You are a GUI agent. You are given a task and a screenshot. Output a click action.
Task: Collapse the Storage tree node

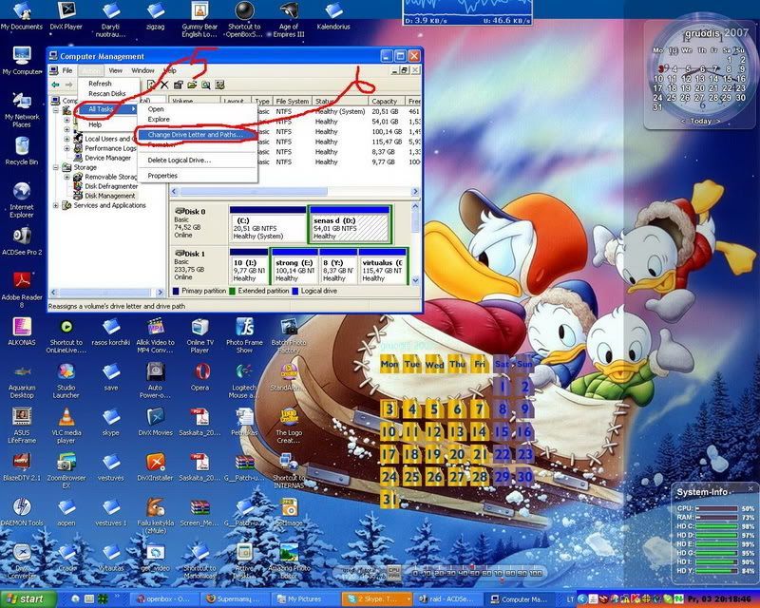click(56, 167)
